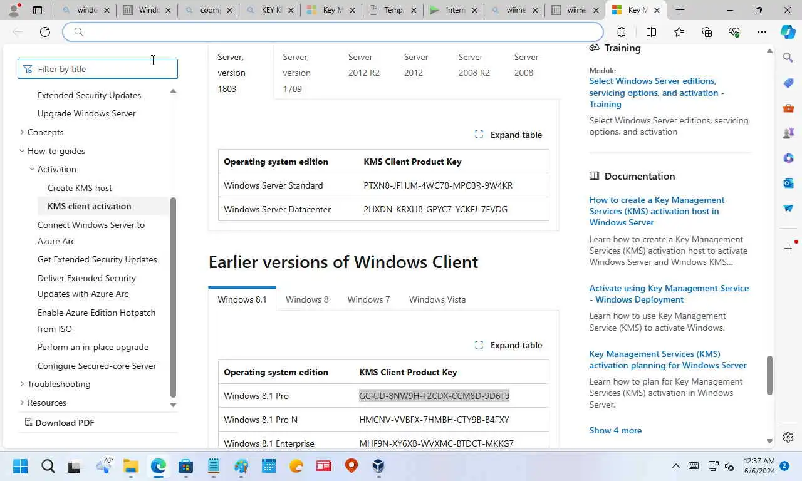802x481 pixels.
Task: Collapse the How-to guides node
Action: [x=22, y=151]
